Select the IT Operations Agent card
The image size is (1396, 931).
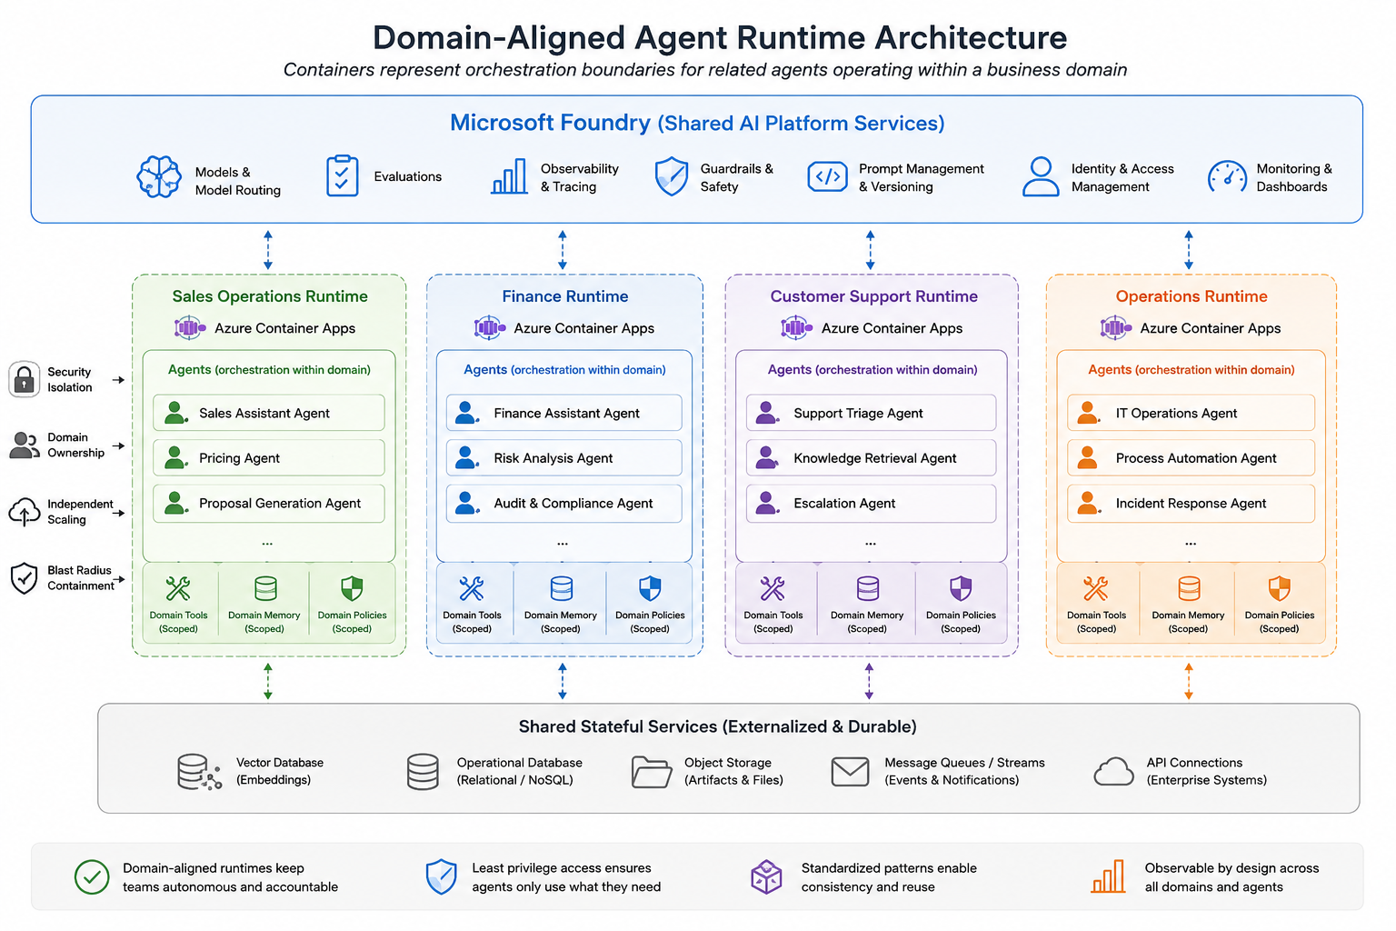click(1191, 413)
